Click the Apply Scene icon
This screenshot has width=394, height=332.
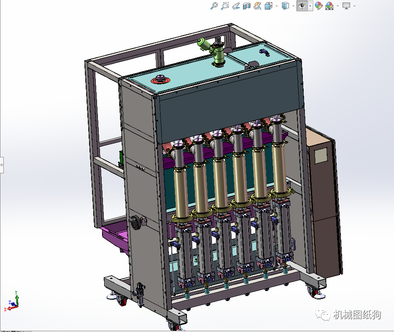pyautogui.click(x=330, y=6)
